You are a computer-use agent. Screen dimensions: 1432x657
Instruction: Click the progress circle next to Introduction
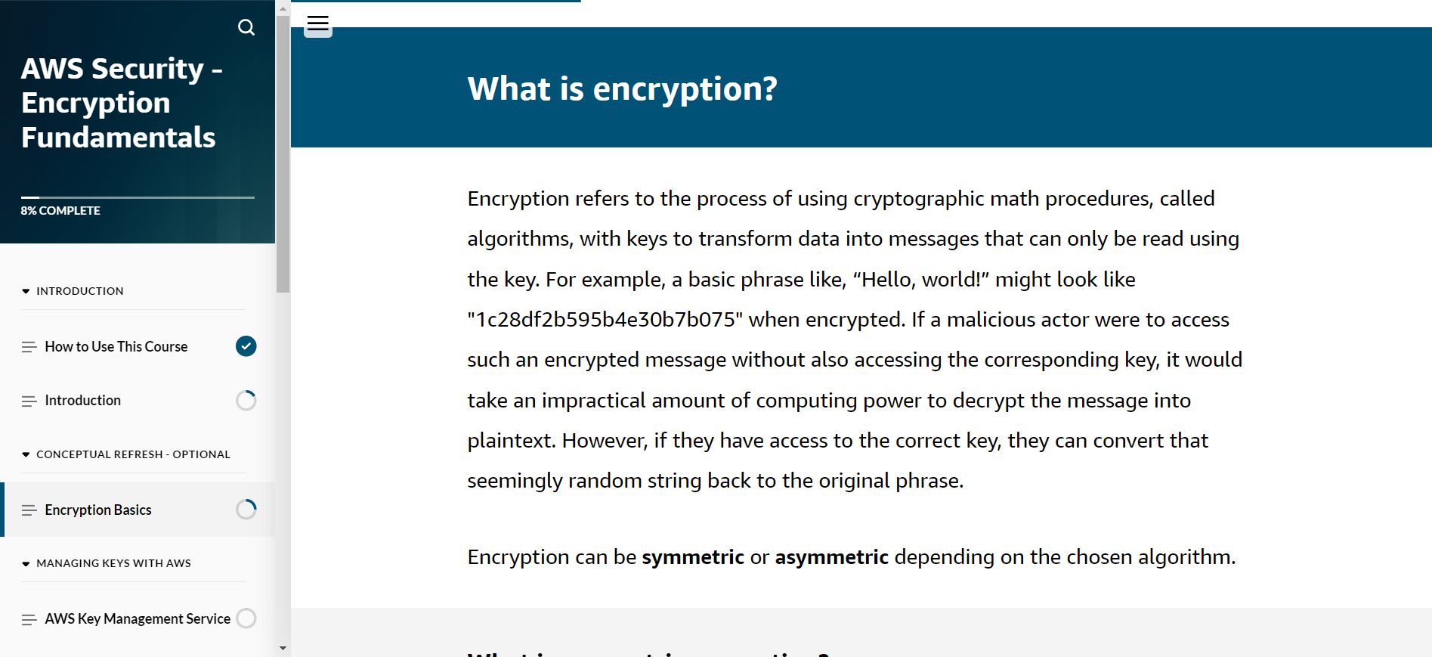[246, 401]
